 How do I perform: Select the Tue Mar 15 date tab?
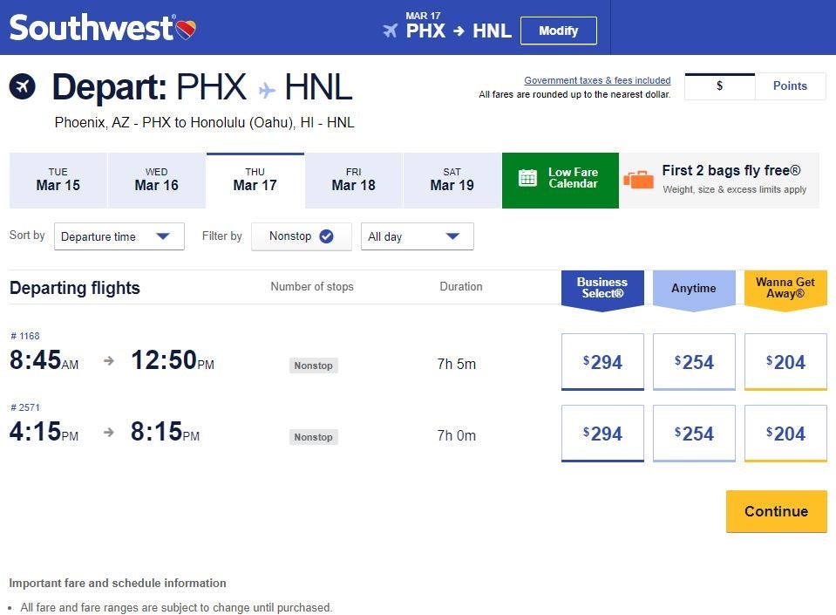(58, 180)
